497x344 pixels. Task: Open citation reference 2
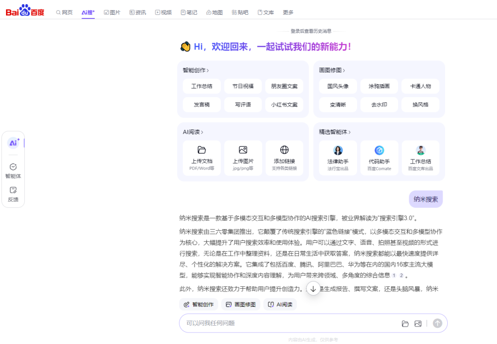[x=401, y=275]
